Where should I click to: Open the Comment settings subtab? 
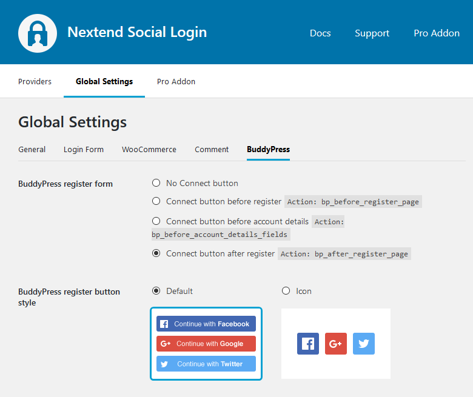tap(212, 149)
